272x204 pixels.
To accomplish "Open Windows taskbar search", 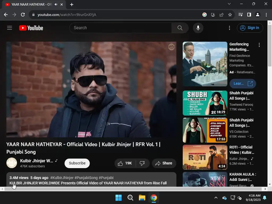I will 130,198.
